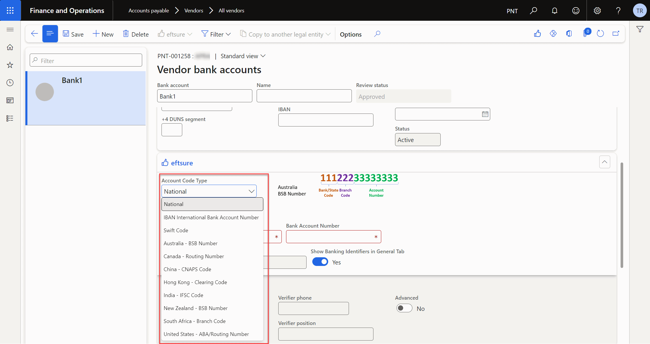
Task: Open the Options tab
Action: coord(351,34)
